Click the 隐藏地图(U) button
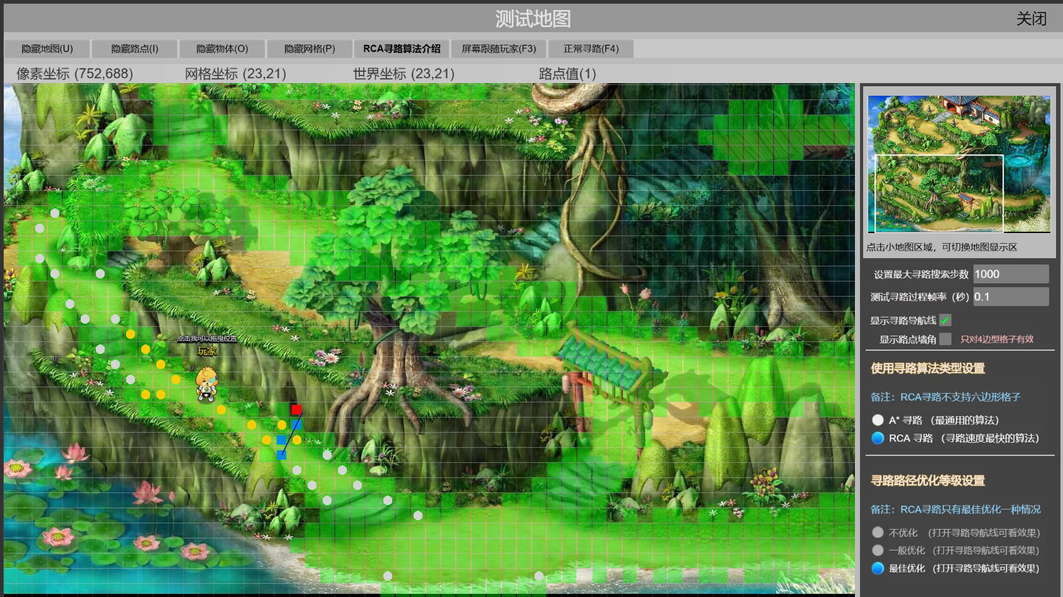 [47, 48]
